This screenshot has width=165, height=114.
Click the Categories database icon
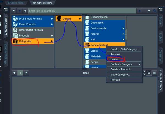point(15,41)
